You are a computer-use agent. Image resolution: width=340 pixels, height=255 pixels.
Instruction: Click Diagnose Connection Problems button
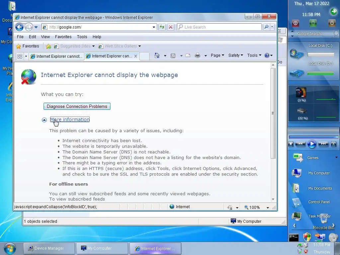click(77, 107)
